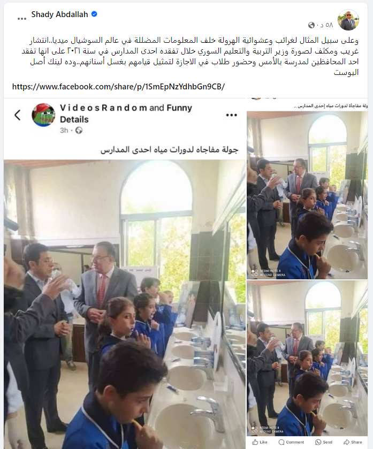Open VideosRandom and Funny Details page name

click(126, 113)
